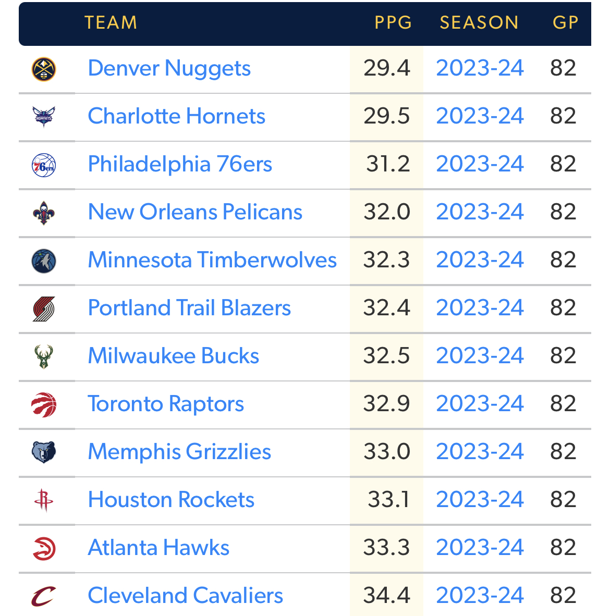Viewport: 610px width, 616px height.
Task: Click the Denver Nuggets logo icon
Action: pyautogui.click(x=44, y=69)
